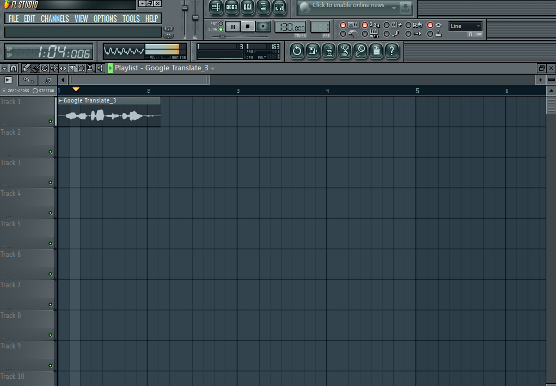Toggle typing keyboard to piano LED
The width and height of the screenshot is (556, 386).
(343, 25)
